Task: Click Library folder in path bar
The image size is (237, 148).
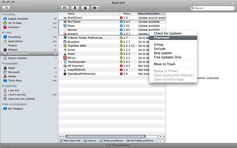Action: pos(90,141)
